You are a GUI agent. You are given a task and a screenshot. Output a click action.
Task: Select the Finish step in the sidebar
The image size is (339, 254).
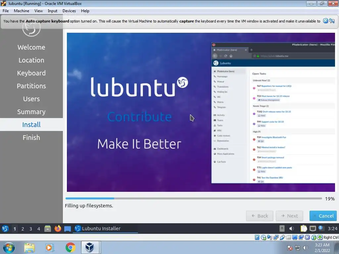pyautogui.click(x=31, y=138)
